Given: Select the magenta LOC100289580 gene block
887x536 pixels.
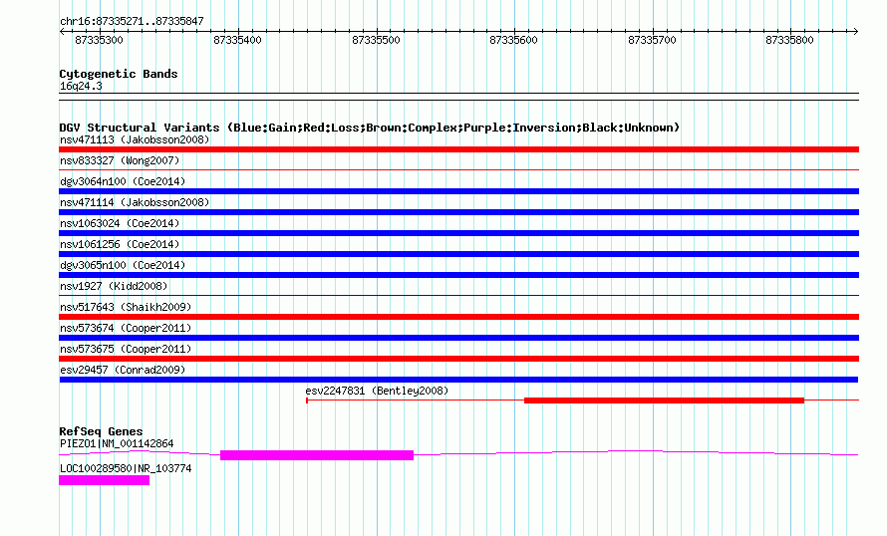Looking at the screenshot, I should [x=104, y=480].
